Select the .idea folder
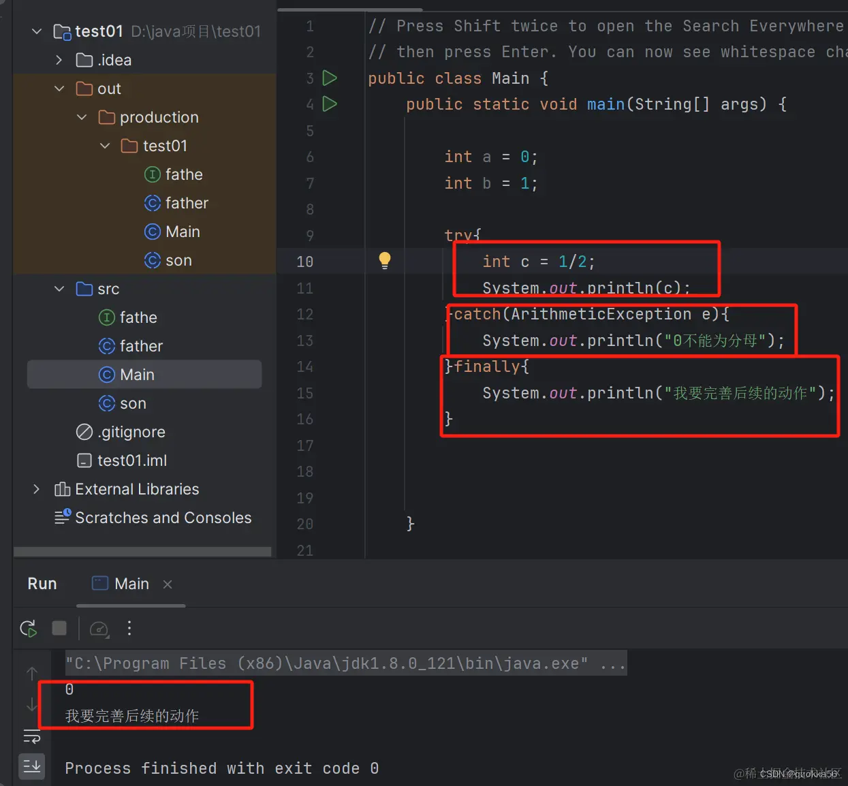The image size is (848, 786). tap(104, 60)
